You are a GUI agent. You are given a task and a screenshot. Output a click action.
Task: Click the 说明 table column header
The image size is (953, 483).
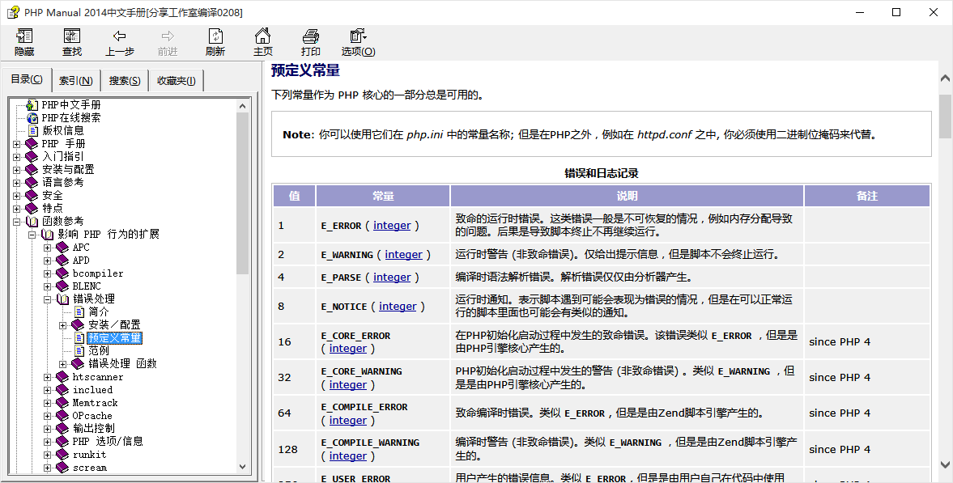click(628, 197)
